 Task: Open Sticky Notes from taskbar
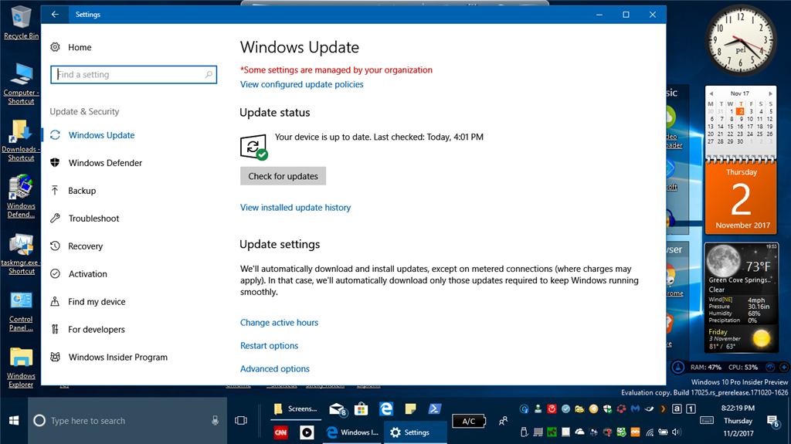coord(410,409)
